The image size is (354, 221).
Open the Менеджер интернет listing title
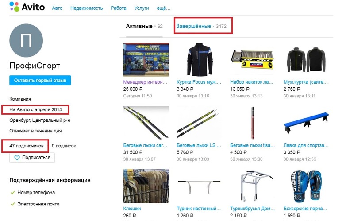click(x=145, y=82)
